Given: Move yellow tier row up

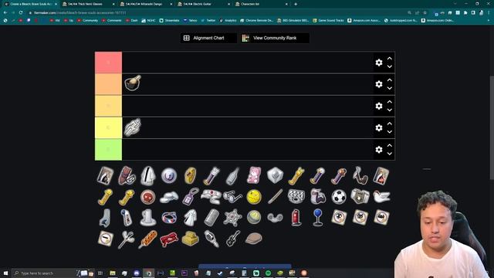Looking at the screenshot, I should click(390, 124).
